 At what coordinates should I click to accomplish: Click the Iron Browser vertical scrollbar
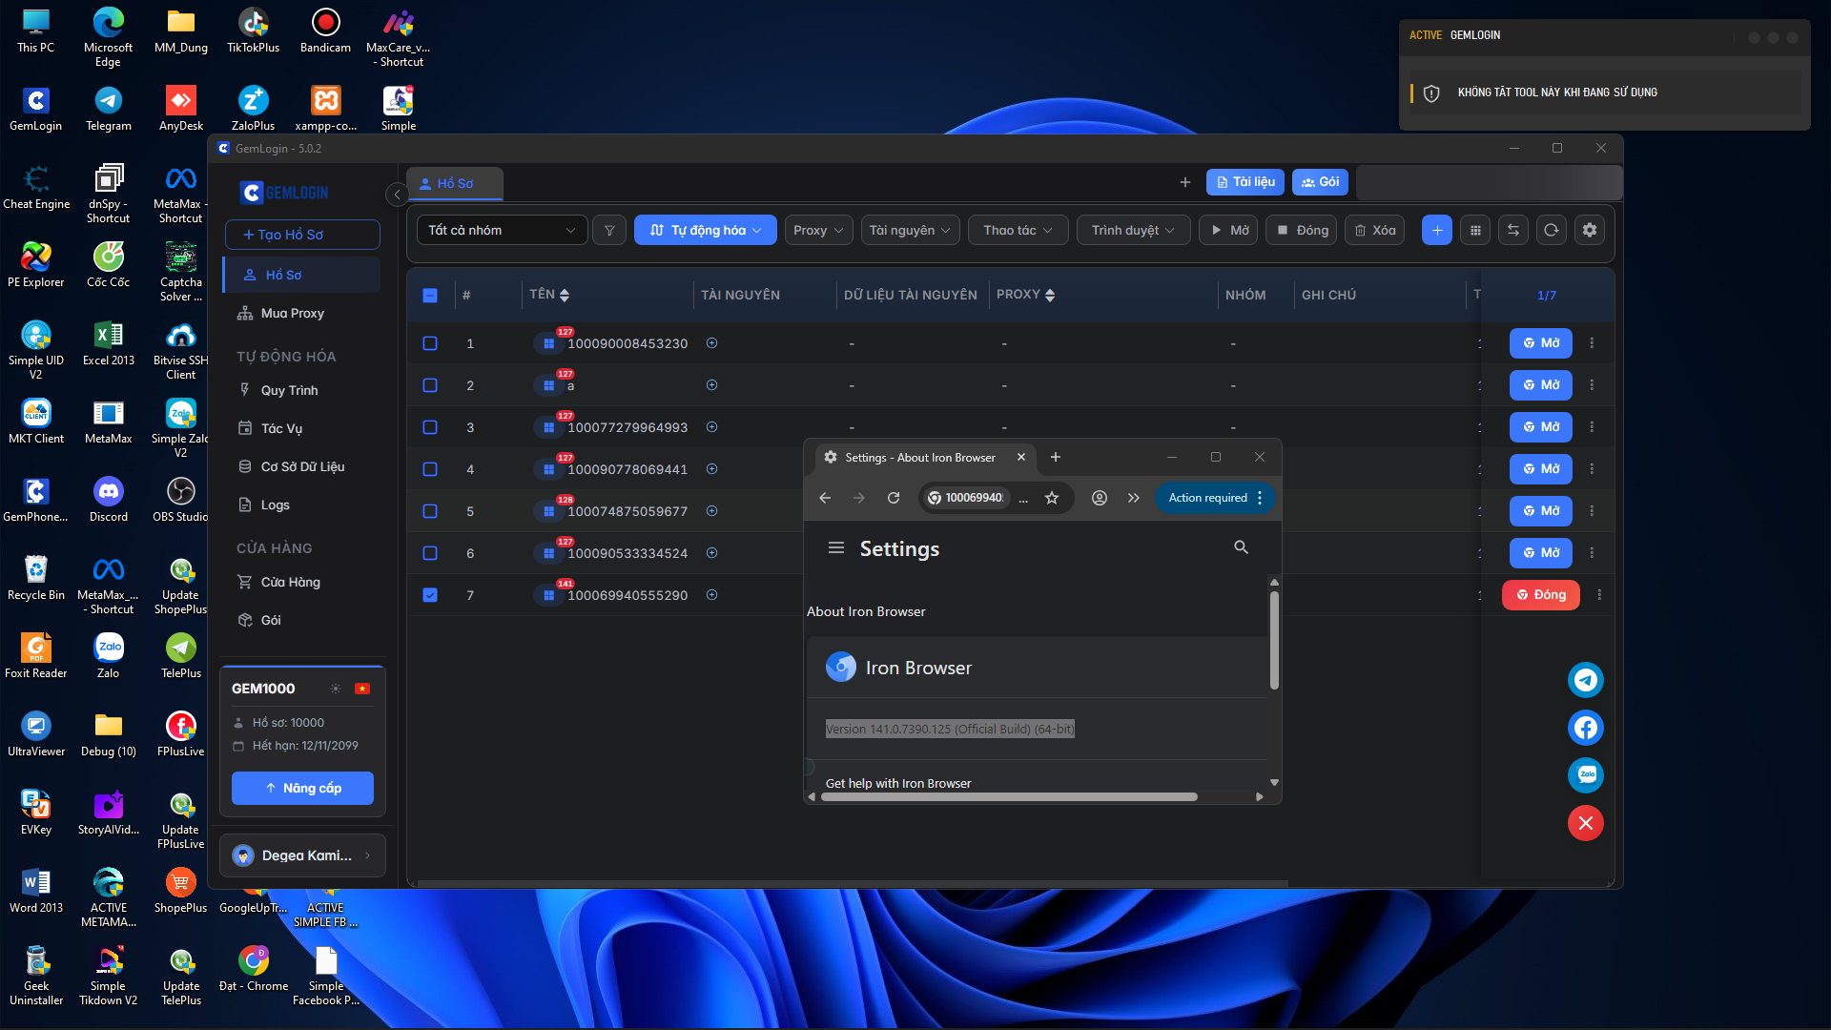[x=1274, y=641]
